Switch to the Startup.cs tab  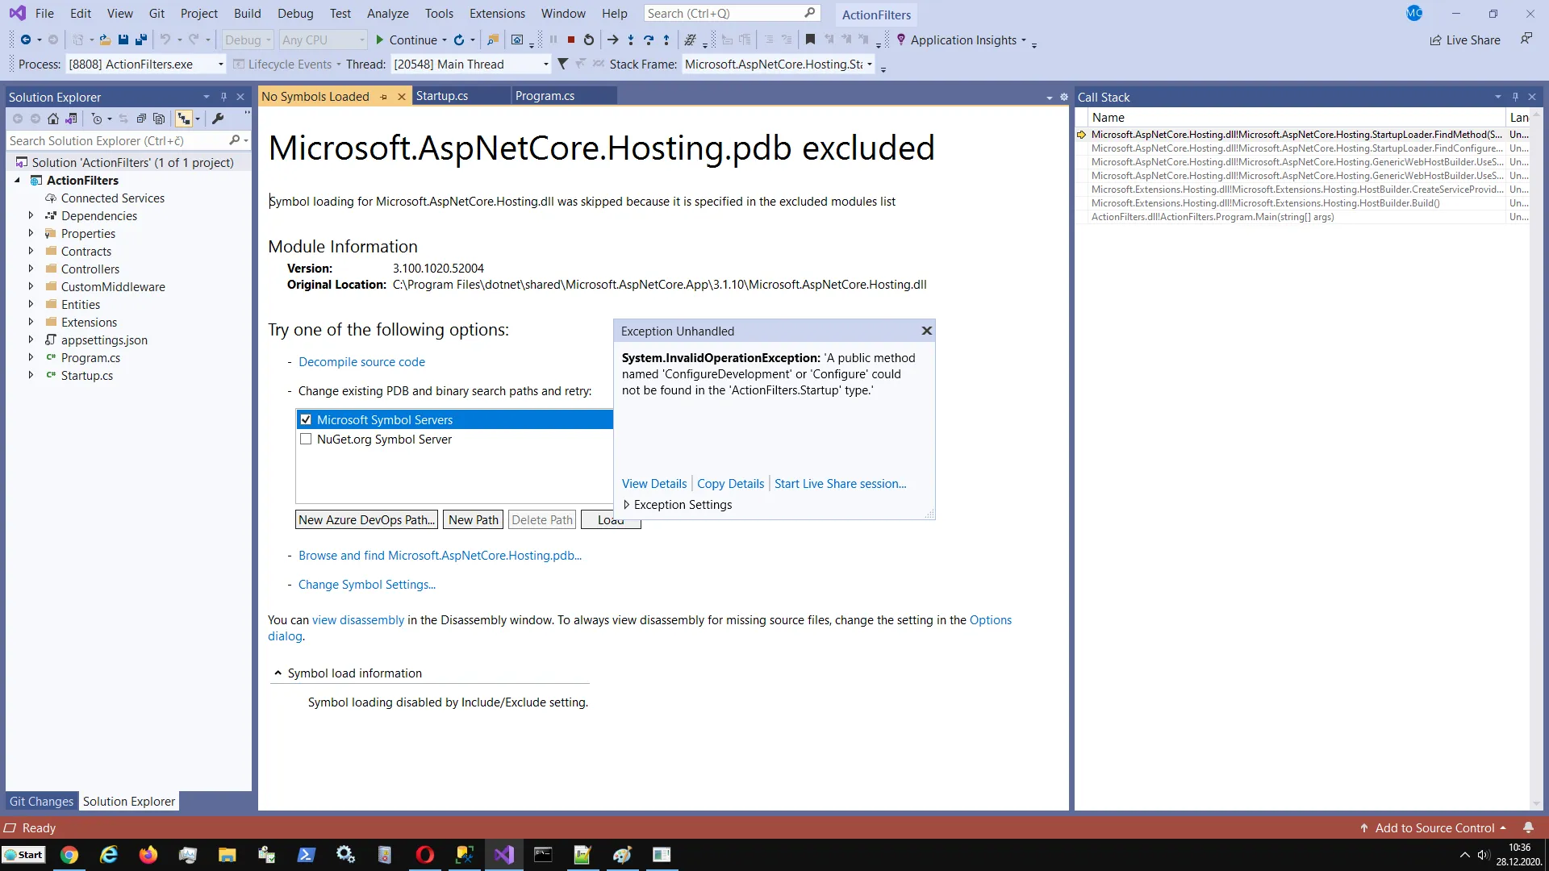click(x=442, y=96)
